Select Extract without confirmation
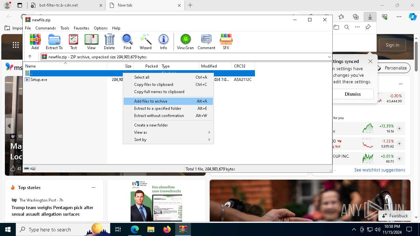Image resolution: width=420 pixels, height=236 pixels. tap(168, 116)
